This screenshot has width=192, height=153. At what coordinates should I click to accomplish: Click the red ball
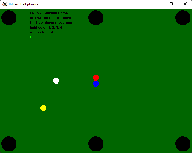[96, 78]
